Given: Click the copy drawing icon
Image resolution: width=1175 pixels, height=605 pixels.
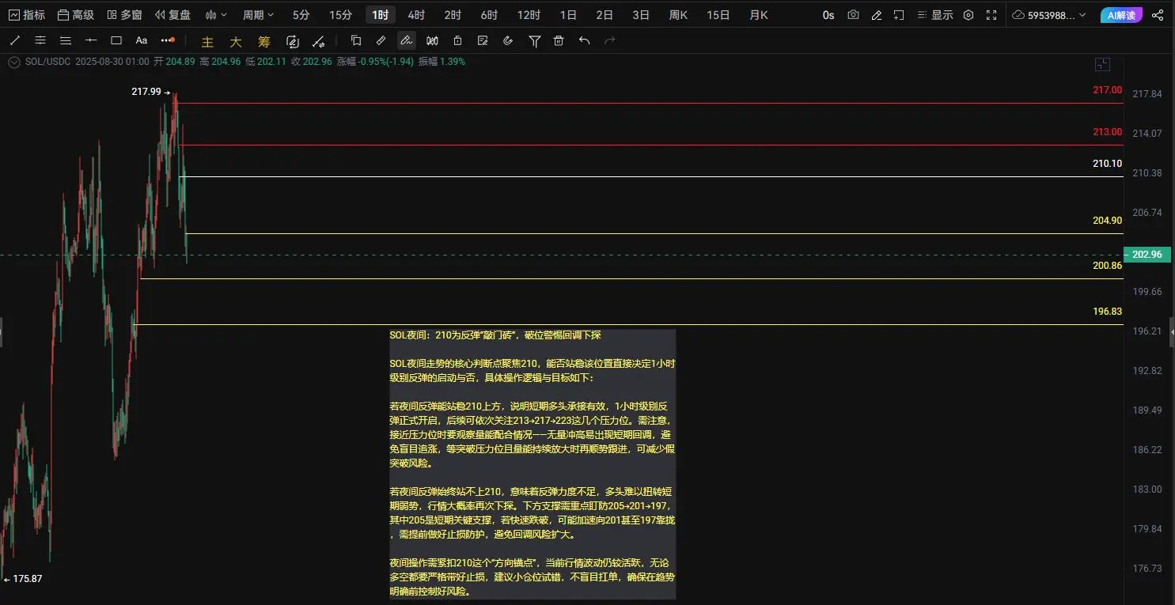Looking at the screenshot, I should pyautogui.click(x=356, y=40).
